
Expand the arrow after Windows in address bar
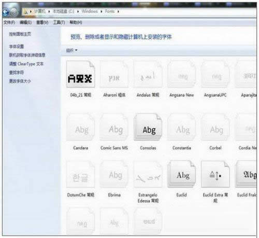pyautogui.click(x=102, y=11)
